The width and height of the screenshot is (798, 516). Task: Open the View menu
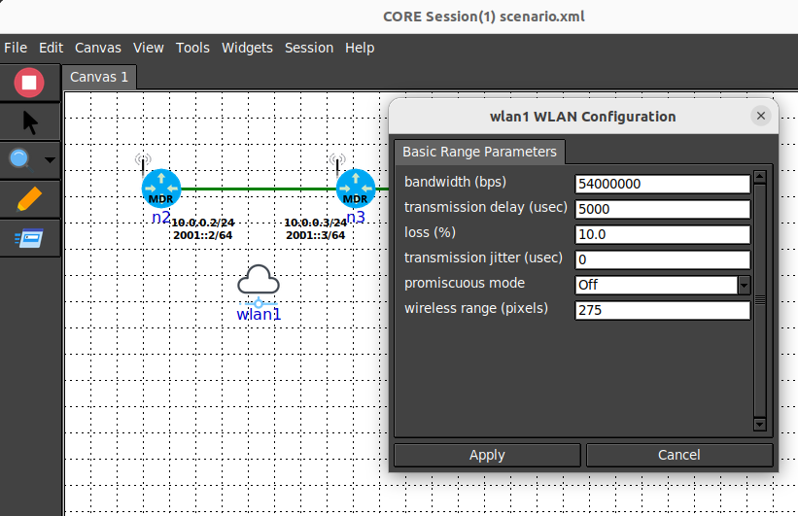149,48
